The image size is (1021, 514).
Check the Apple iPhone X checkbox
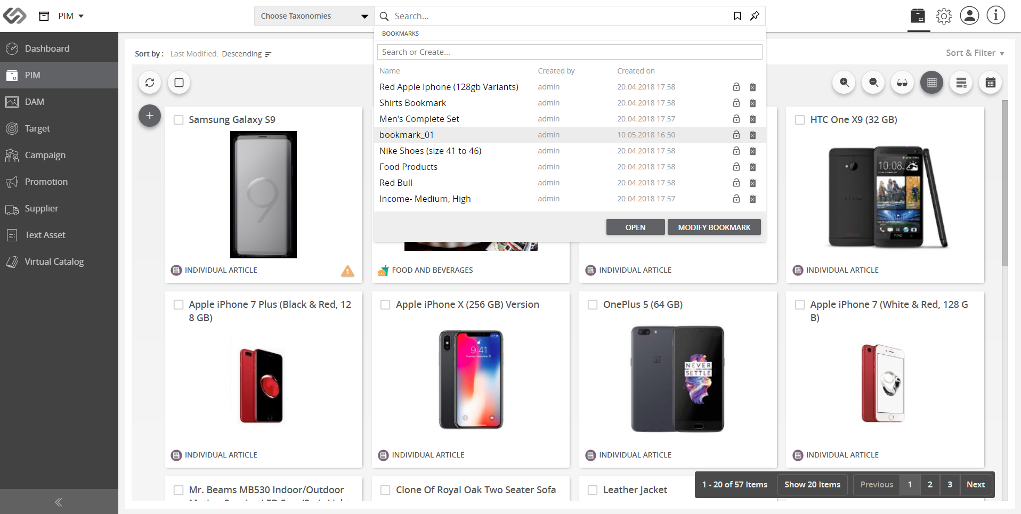(x=385, y=305)
